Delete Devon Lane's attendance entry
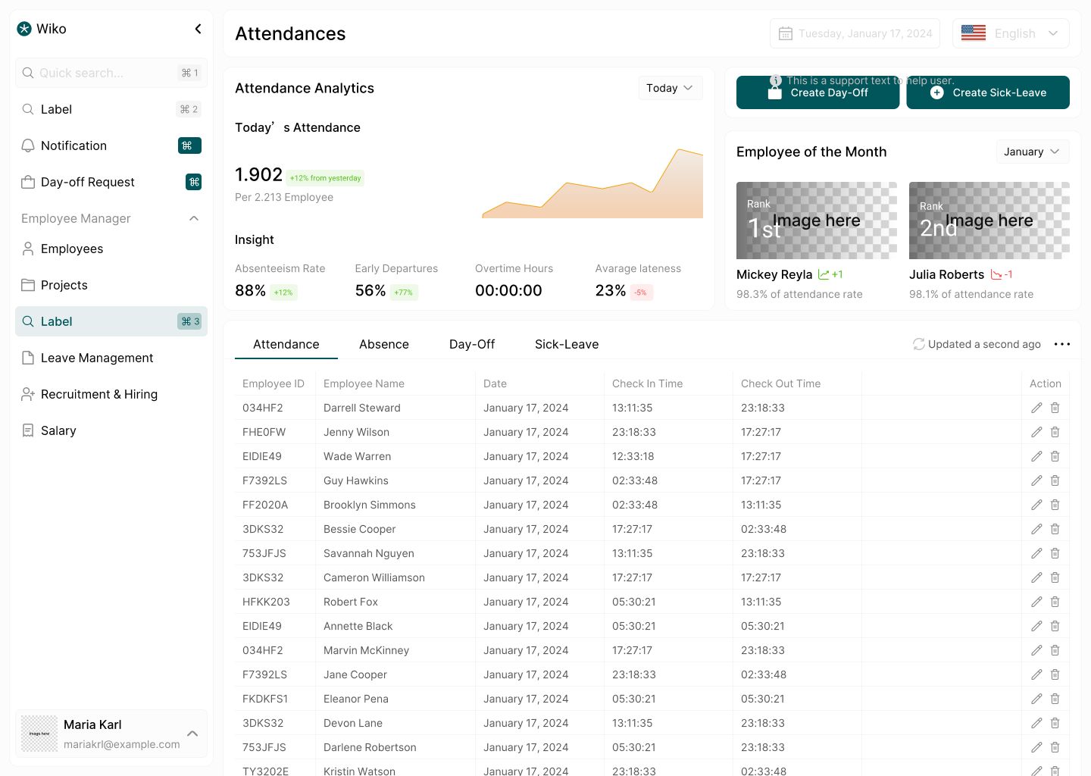Image resolution: width=1091 pixels, height=776 pixels. tap(1055, 723)
